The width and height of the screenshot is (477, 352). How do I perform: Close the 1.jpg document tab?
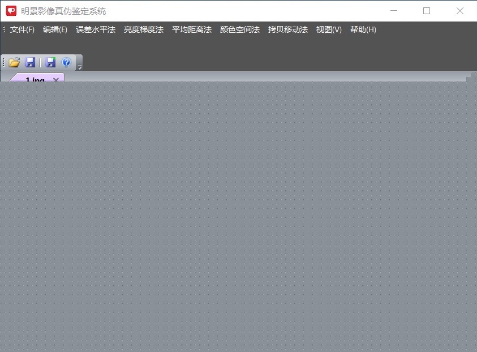pyautogui.click(x=56, y=79)
